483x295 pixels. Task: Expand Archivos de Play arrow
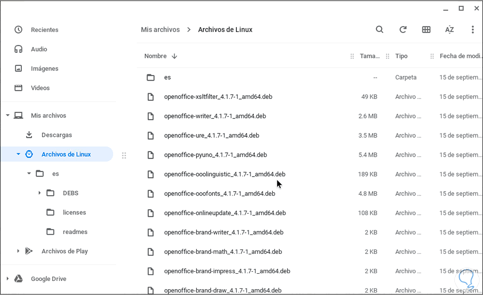[18, 251]
